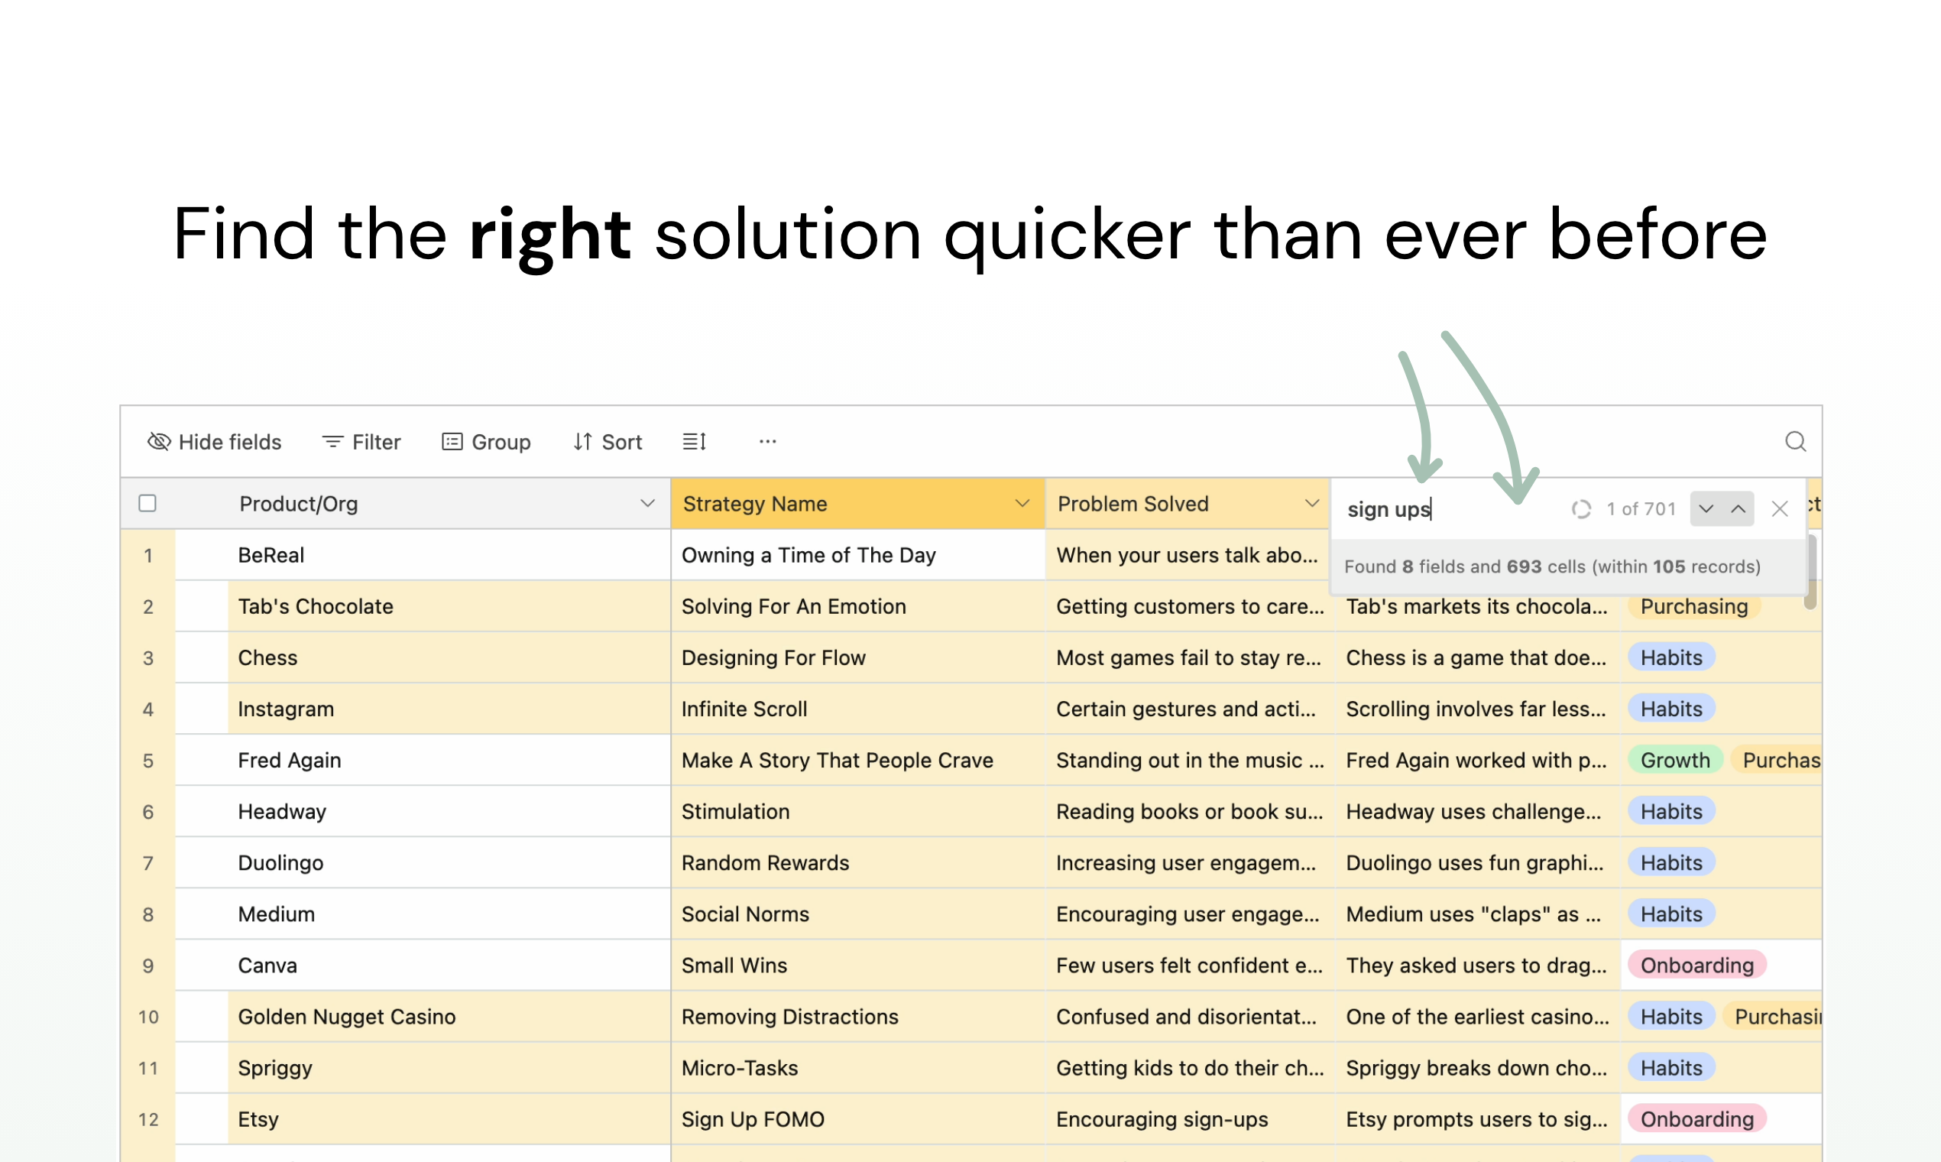
Task: Click 'Owning a Time of The Day' cell
Action: 858,555
